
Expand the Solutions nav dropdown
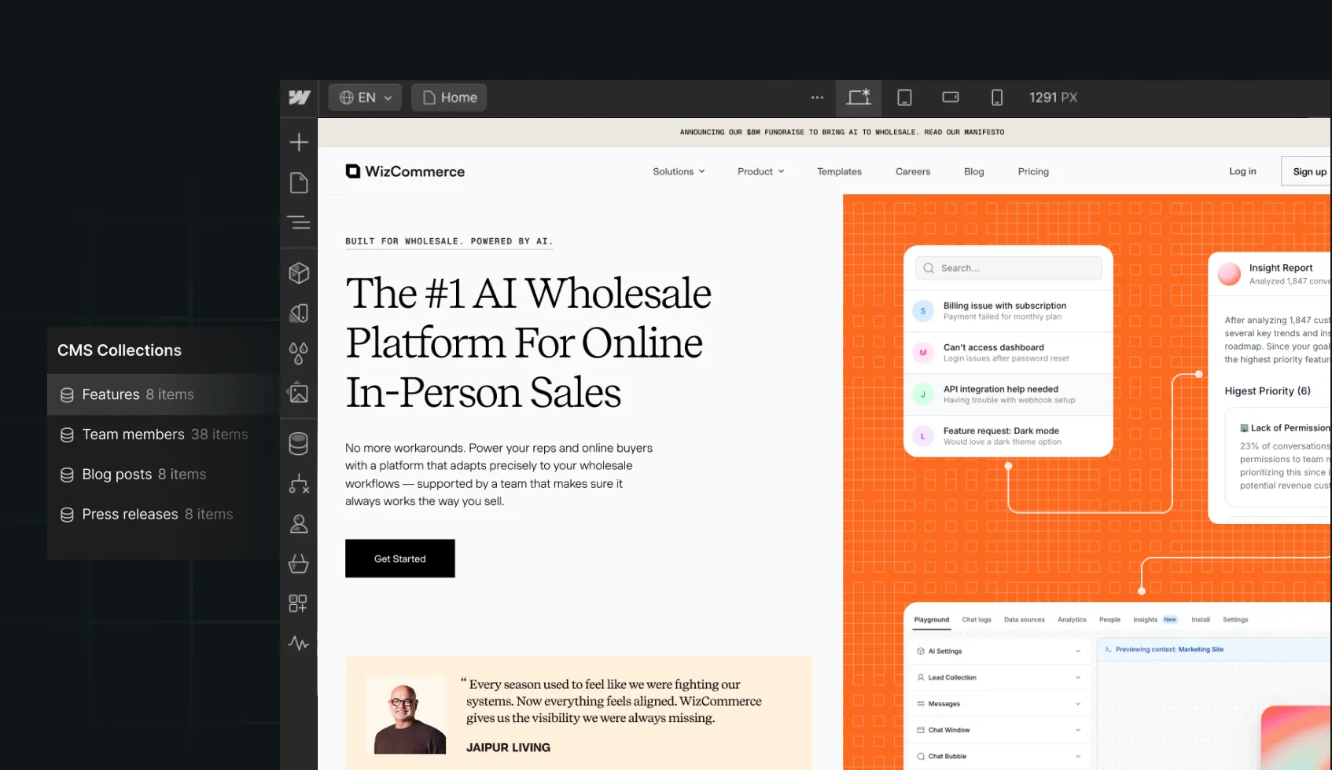(x=679, y=171)
